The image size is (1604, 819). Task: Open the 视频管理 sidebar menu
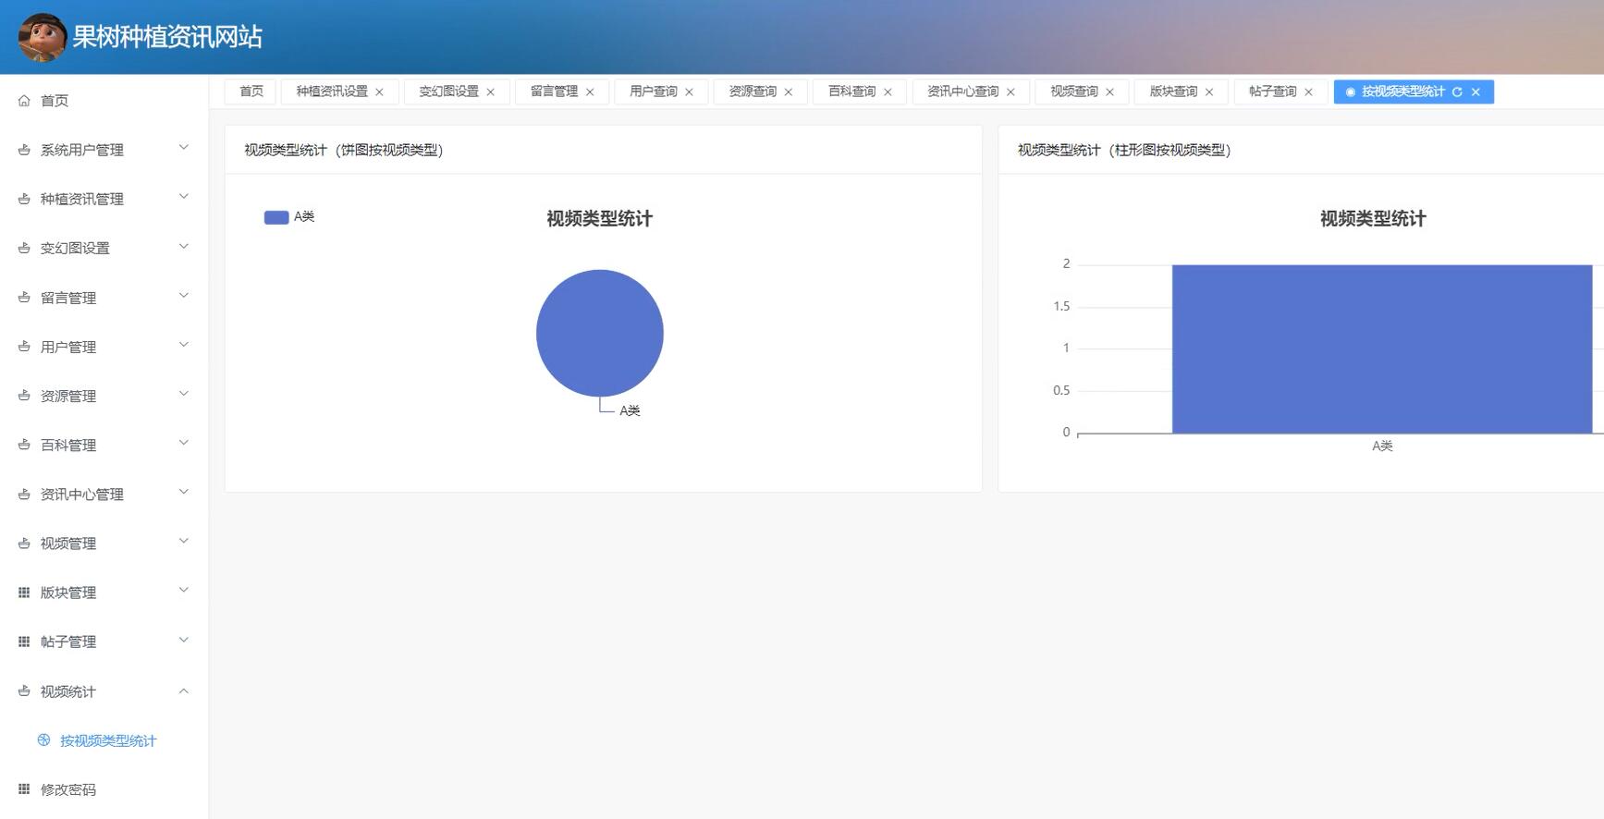point(104,544)
